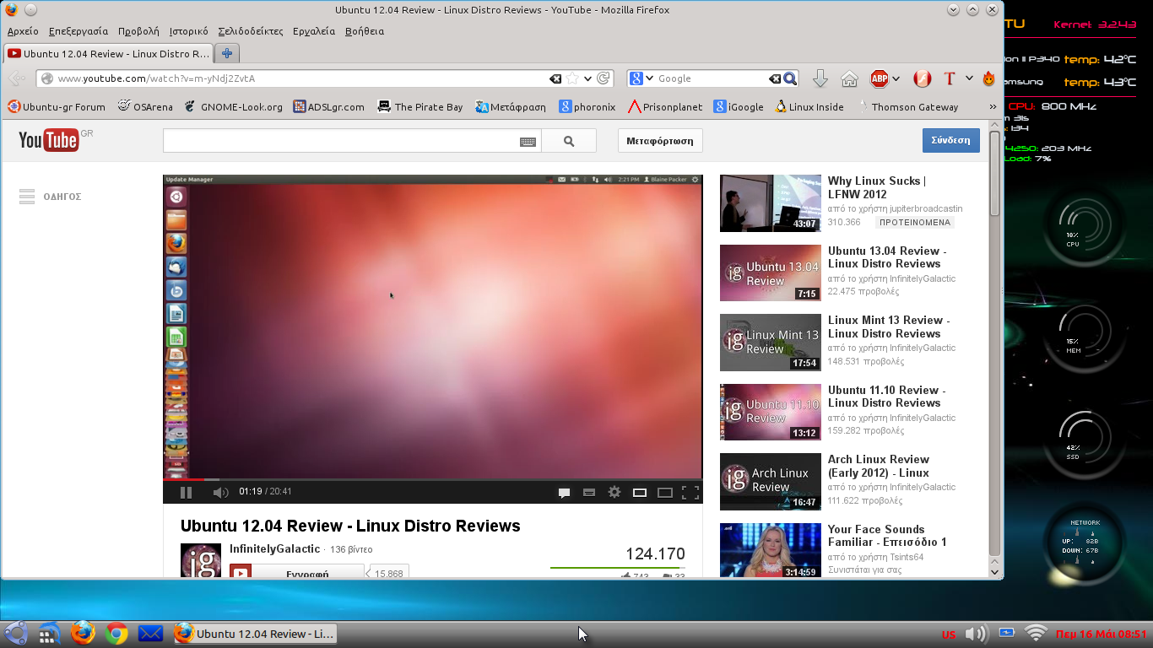Image resolution: width=1153 pixels, height=648 pixels.
Task: Mute the video player volume
Action: click(x=219, y=493)
